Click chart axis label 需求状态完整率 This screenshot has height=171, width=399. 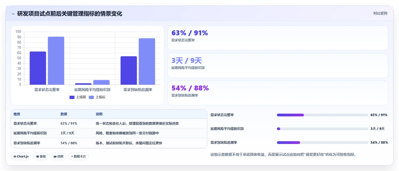pyautogui.click(x=47, y=90)
